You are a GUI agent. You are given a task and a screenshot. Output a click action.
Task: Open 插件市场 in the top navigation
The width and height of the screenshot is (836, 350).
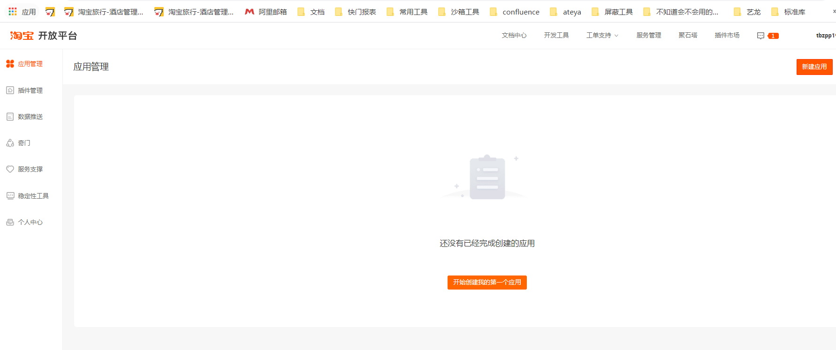tap(727, 35)
